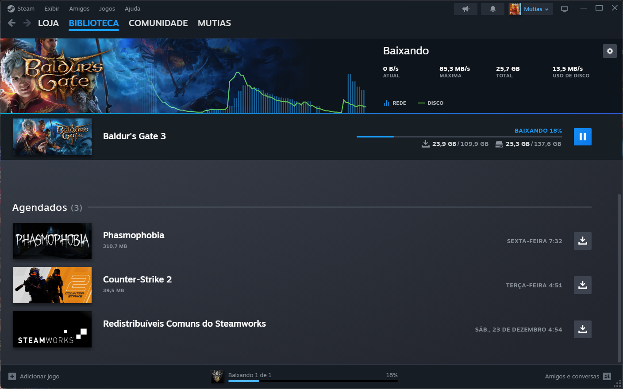623x389 pixels.
Task: Open friends list icon at bottom right
Action: 607,376
